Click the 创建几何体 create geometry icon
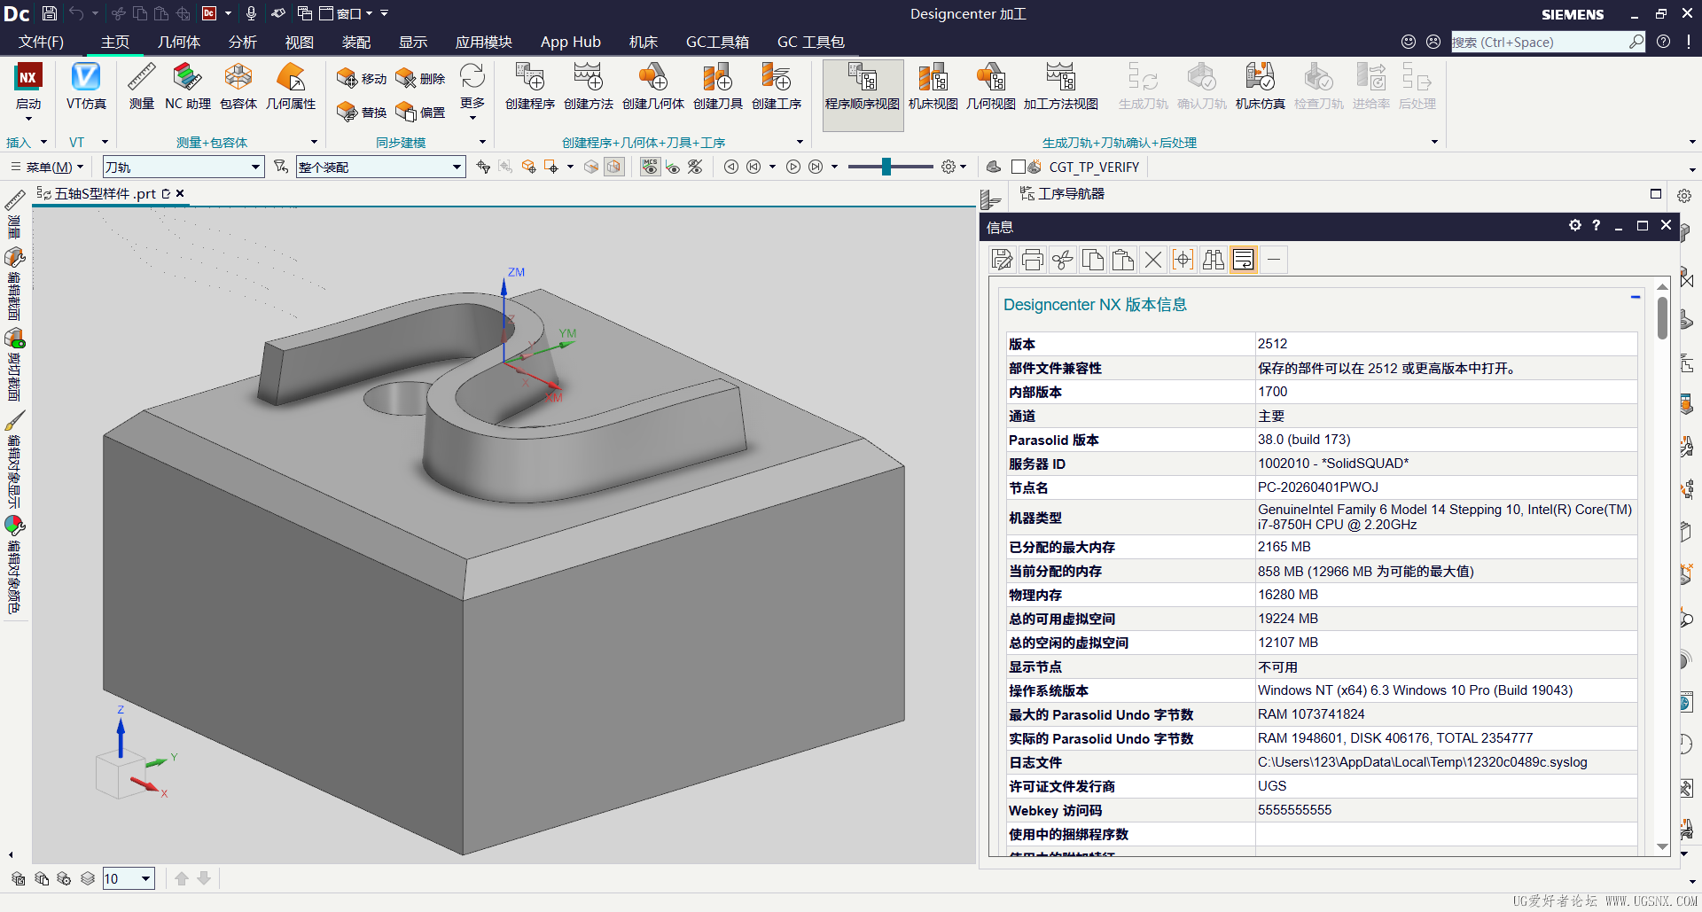Image resolution: width=1702 pixels, height=912 pixels. coord(653,87)
